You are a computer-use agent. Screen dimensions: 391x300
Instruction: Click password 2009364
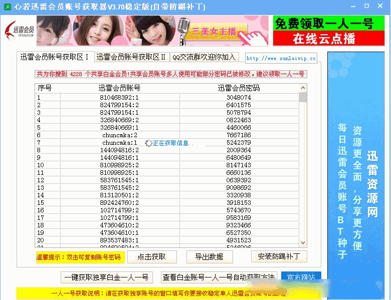(239, 150)
